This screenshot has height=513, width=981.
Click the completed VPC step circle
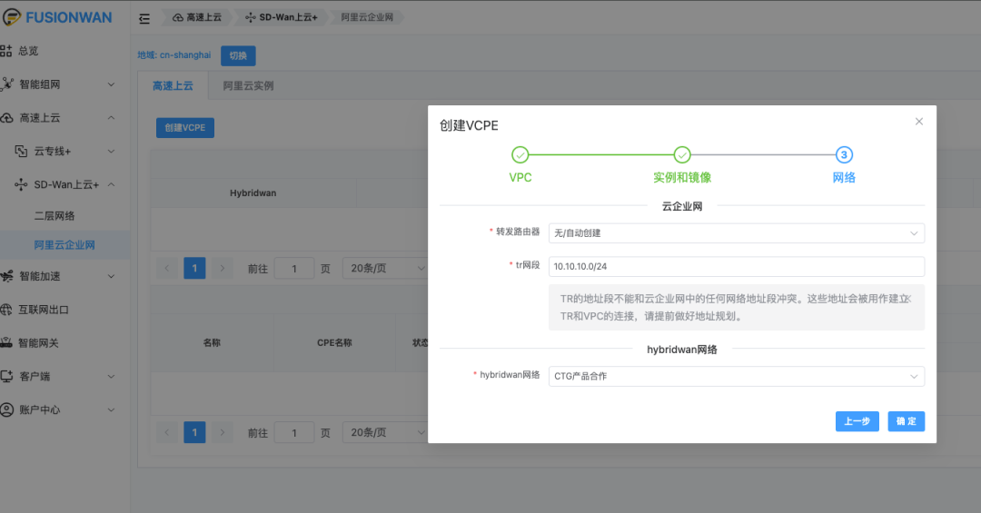tap(520, 155)
